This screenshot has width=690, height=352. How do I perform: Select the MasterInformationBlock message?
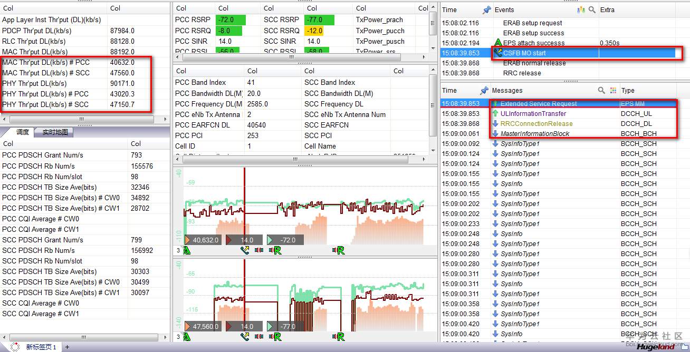point(558,134)
